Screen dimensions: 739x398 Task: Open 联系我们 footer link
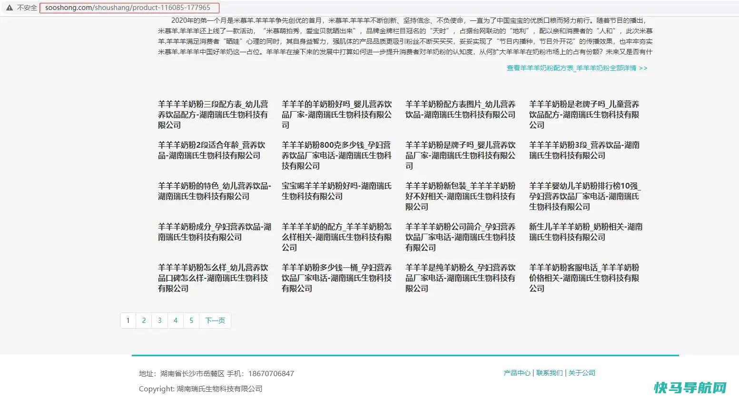coord(549,373)
